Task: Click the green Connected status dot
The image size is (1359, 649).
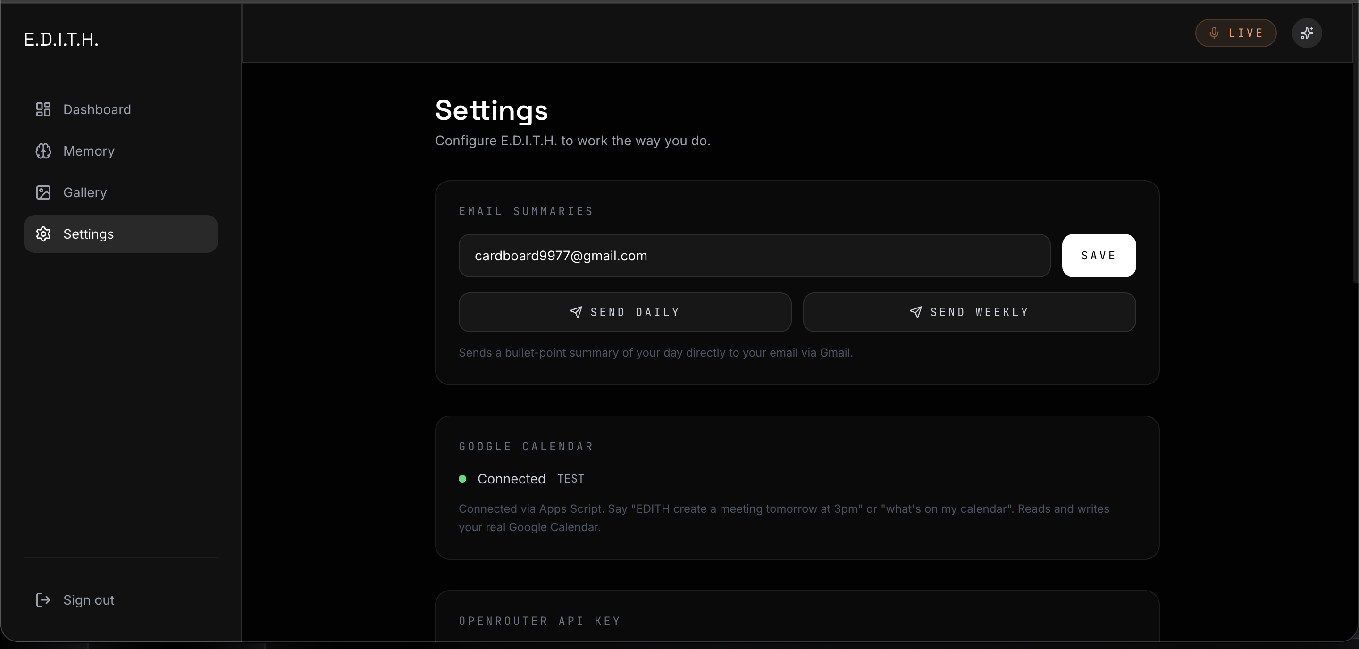Action: [462, 479]
